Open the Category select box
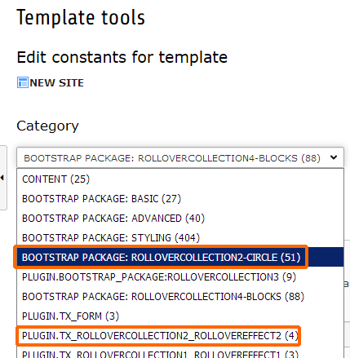Image resolution: width=350 pixels, height=358 pixels. point(180,157)
